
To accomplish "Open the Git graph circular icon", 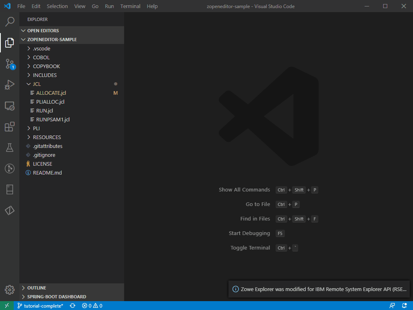I will (10, 169).
